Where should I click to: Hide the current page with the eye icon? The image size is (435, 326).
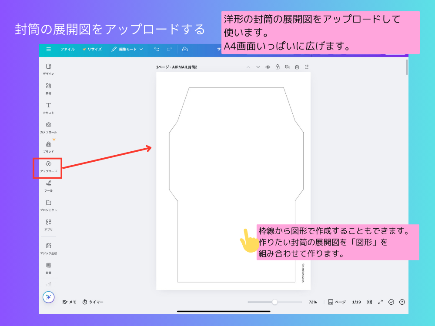(267, 67)
